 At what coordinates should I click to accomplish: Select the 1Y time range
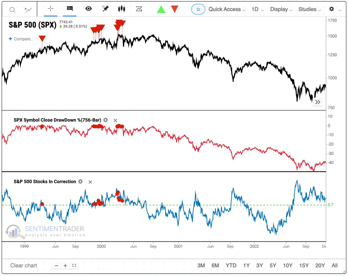pos(246,265)
